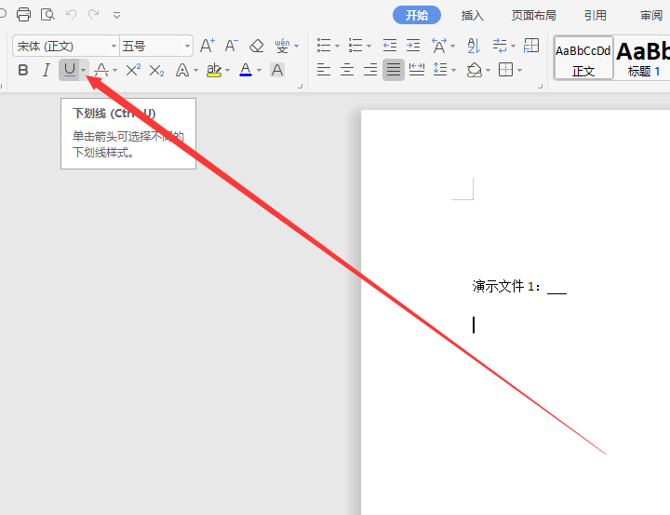This screenshot has width=670, height=515.
Task: Redo the last action
Action: coord(94,15)
